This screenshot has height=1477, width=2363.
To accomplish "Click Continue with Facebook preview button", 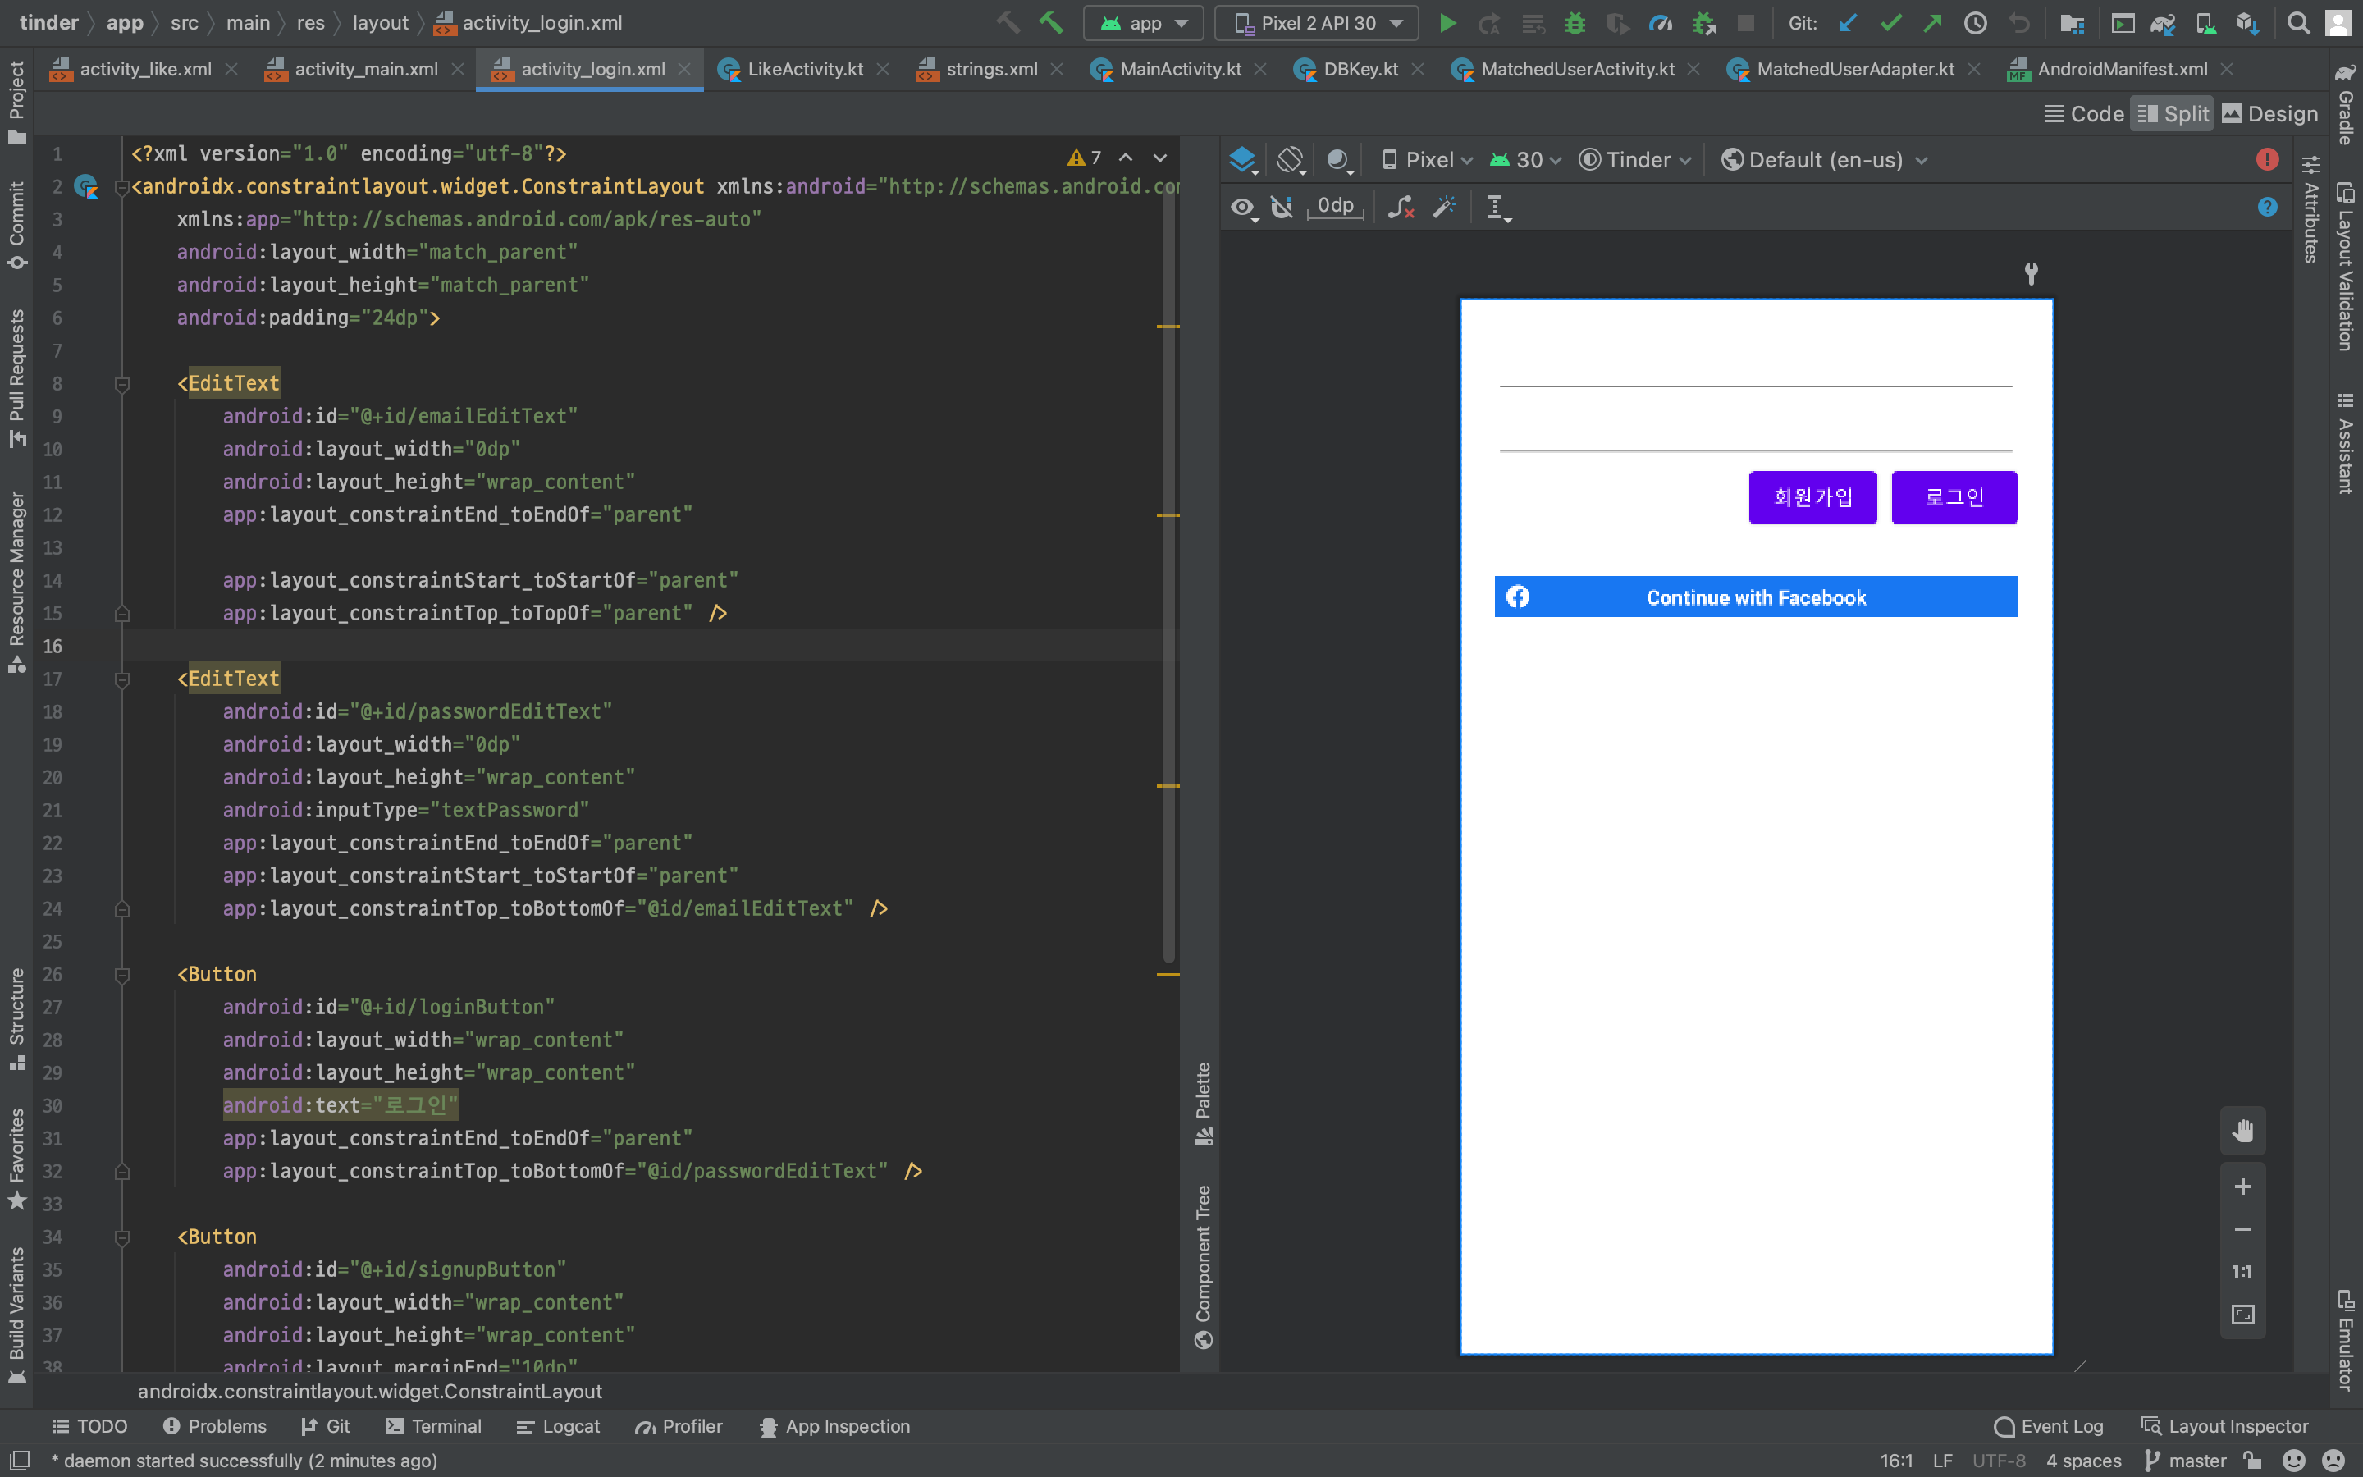I will pyautogui.click(x=1755, y=597).
